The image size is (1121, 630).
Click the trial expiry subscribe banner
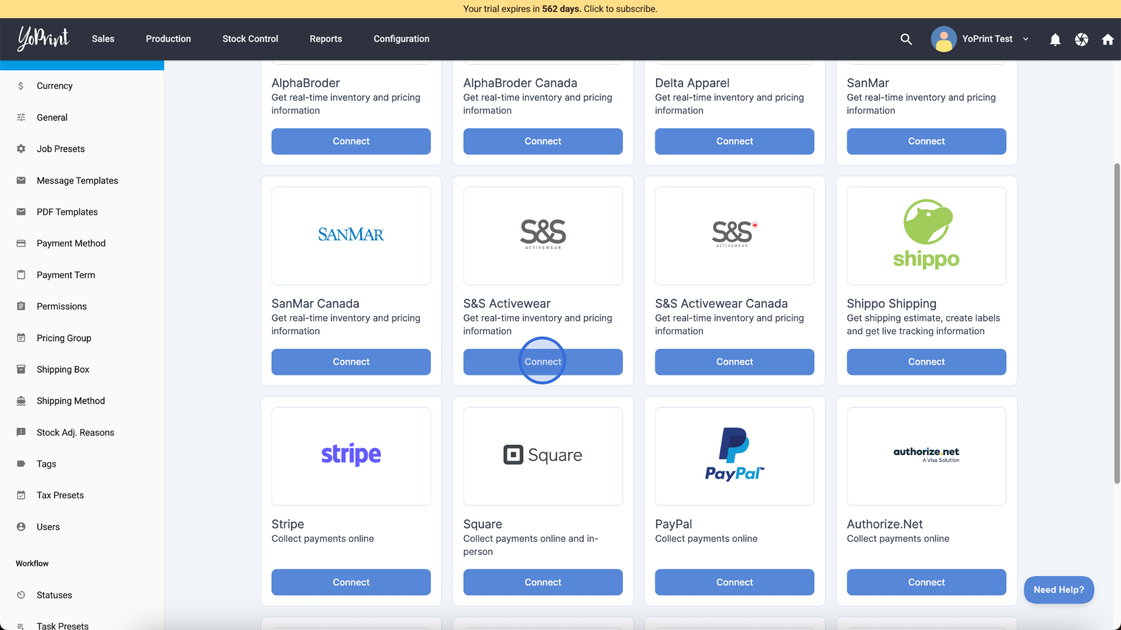(560, 9)
